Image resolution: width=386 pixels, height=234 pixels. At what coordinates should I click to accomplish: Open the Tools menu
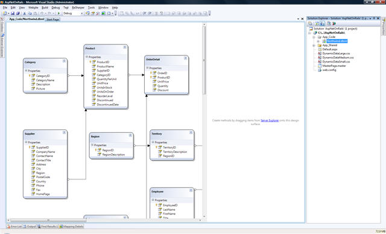[91, 8]
